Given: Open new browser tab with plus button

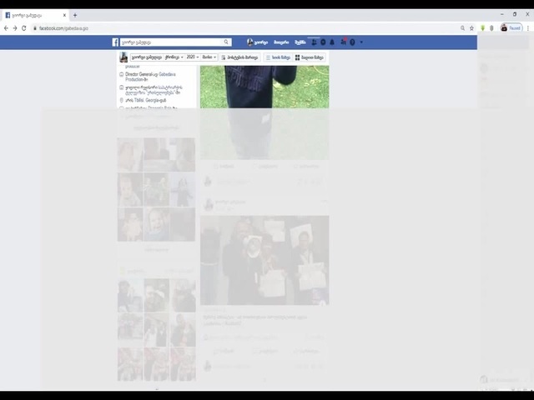Looking at the screenshot, I should pos(75,15).
